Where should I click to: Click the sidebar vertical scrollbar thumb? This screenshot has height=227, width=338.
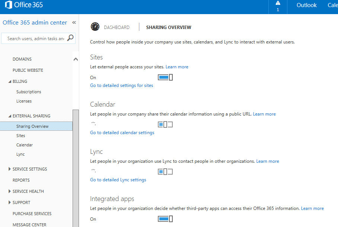tap(76, 168)
